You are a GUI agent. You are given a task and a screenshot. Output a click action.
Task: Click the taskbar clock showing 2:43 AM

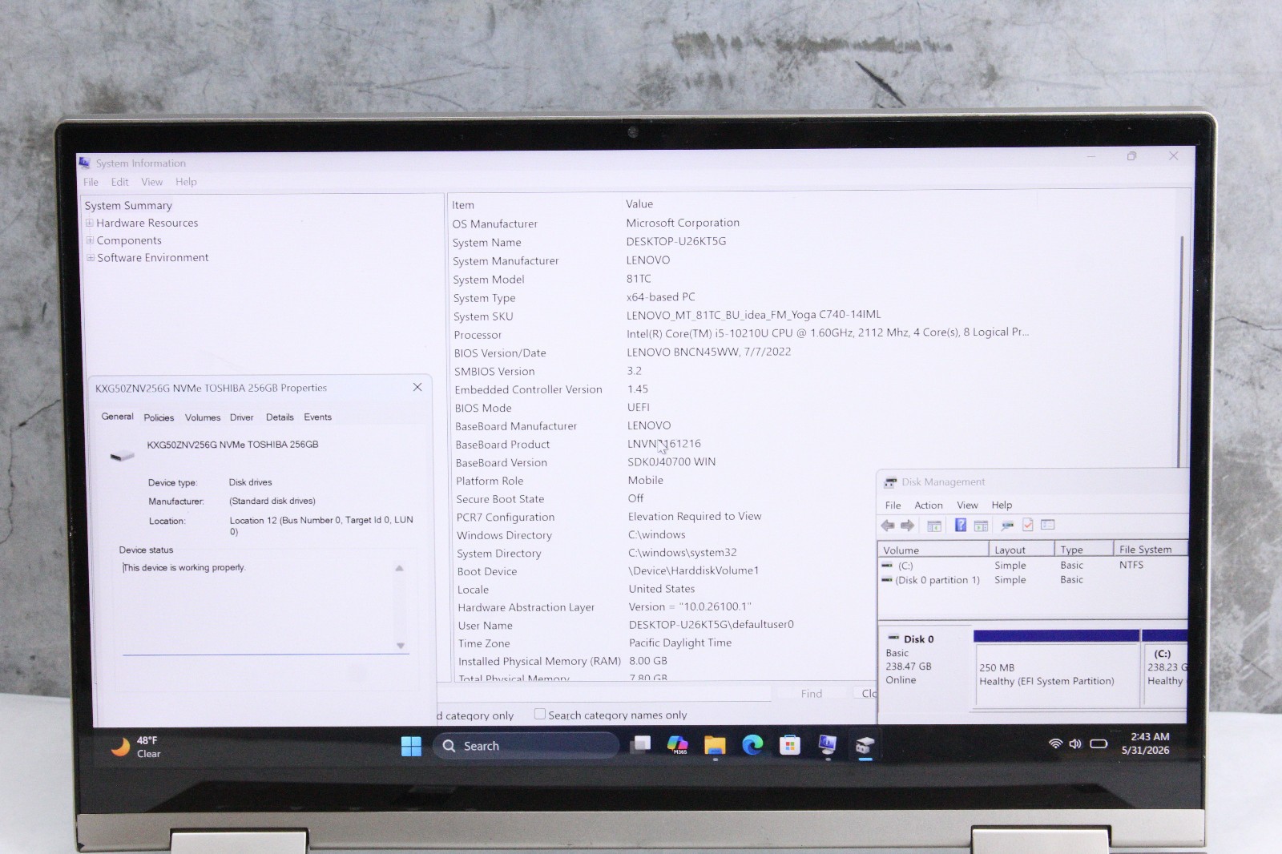click(1147, 743)
